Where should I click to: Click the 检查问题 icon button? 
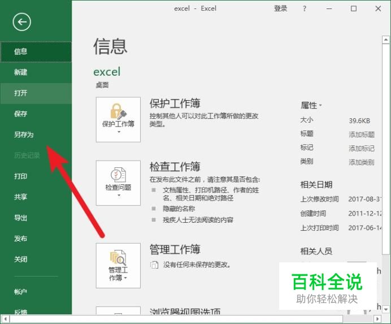tap(118, 183)
